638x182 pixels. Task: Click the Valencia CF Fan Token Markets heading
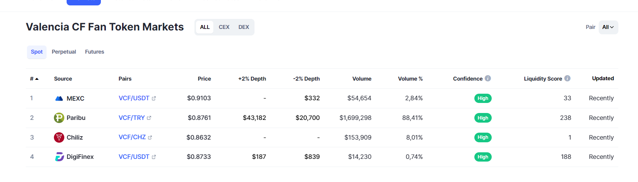(105, 27)
